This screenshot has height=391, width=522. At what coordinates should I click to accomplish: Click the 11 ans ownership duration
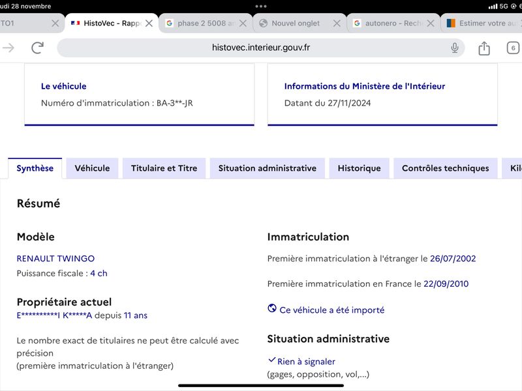136,315
